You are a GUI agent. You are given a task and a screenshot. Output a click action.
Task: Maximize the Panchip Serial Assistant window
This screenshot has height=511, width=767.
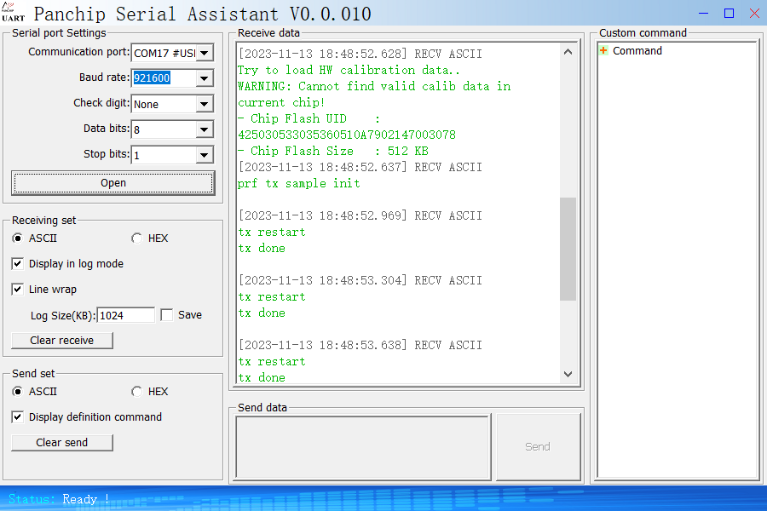pos(729,14)
